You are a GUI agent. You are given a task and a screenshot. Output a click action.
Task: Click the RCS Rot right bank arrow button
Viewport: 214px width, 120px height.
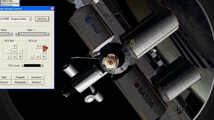click(x=20, y=51)
